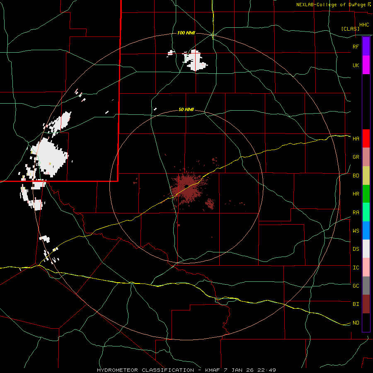Click the UK legend label

click(356, 65)
